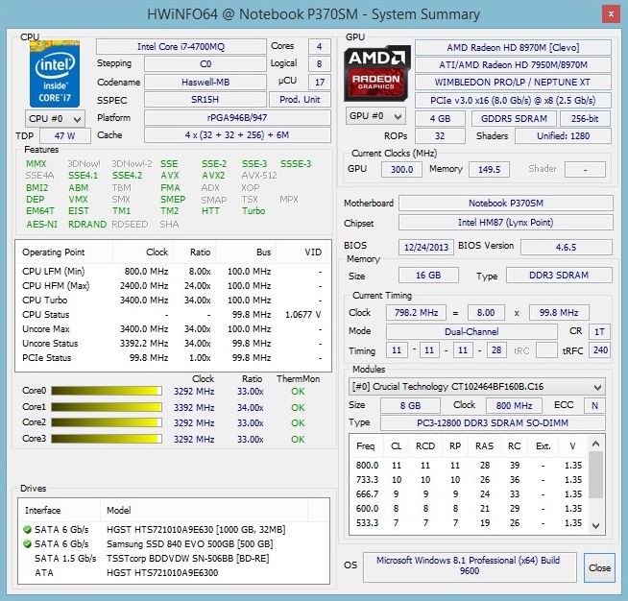628x601 pixels.
Task: Click the GDDR5 SDRAM field
Action: pos(514,118)
